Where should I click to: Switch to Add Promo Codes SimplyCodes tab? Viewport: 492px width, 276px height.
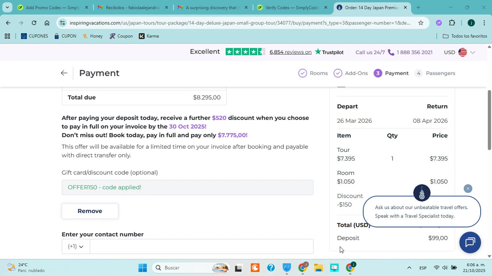(52, 7)
